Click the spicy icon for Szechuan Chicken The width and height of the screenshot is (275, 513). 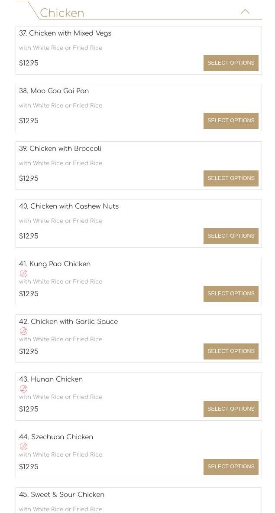[x=24, y=446]
